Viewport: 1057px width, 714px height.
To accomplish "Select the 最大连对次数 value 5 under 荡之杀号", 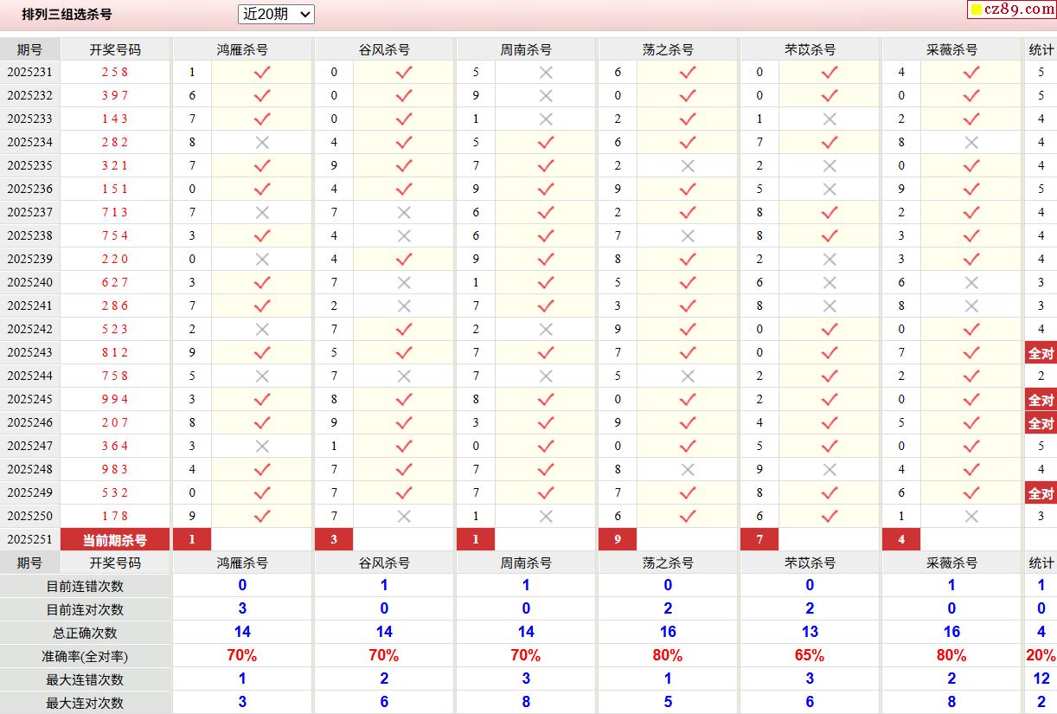I will click(x=668, y=702).
